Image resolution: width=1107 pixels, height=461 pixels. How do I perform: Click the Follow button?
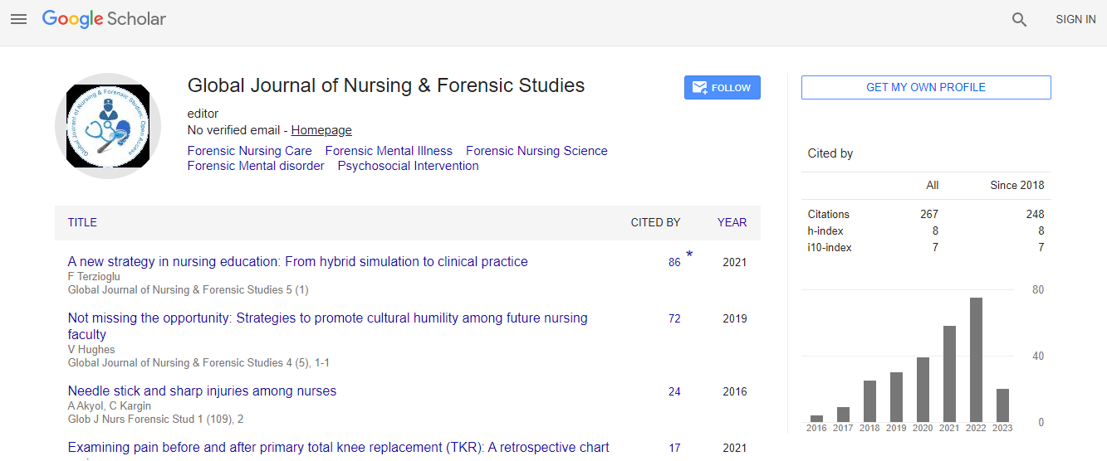click(722, 88)
